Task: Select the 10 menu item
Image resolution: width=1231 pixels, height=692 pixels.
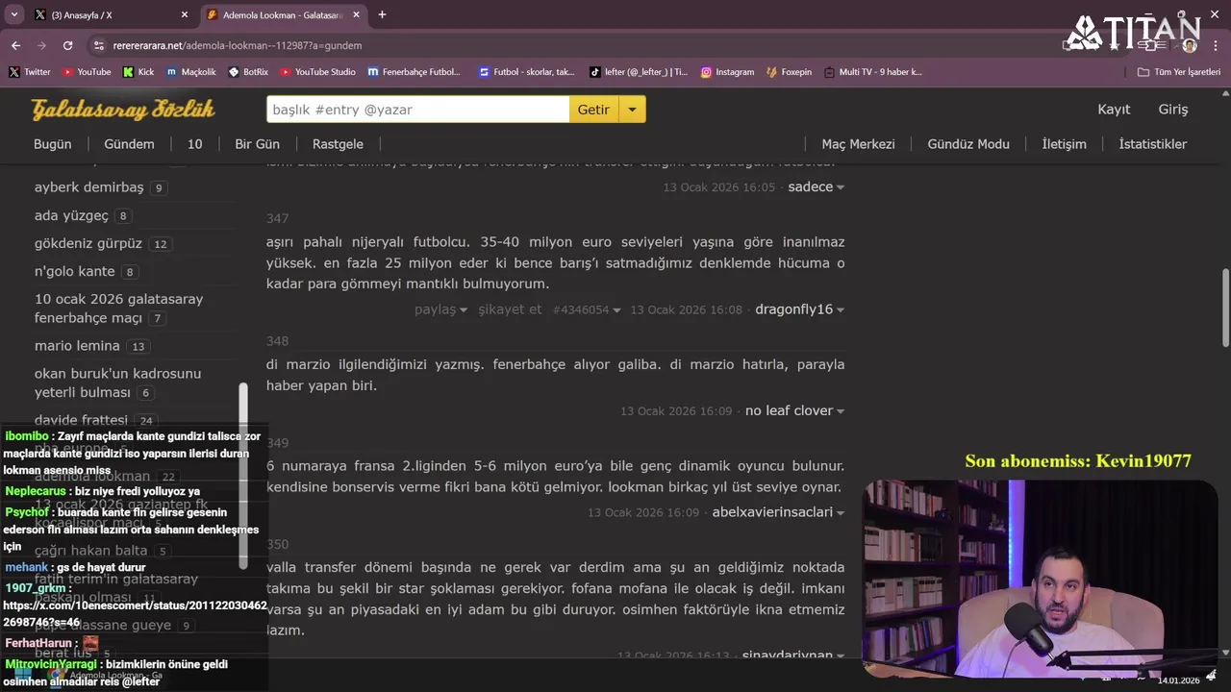Action: coord(194,144)
